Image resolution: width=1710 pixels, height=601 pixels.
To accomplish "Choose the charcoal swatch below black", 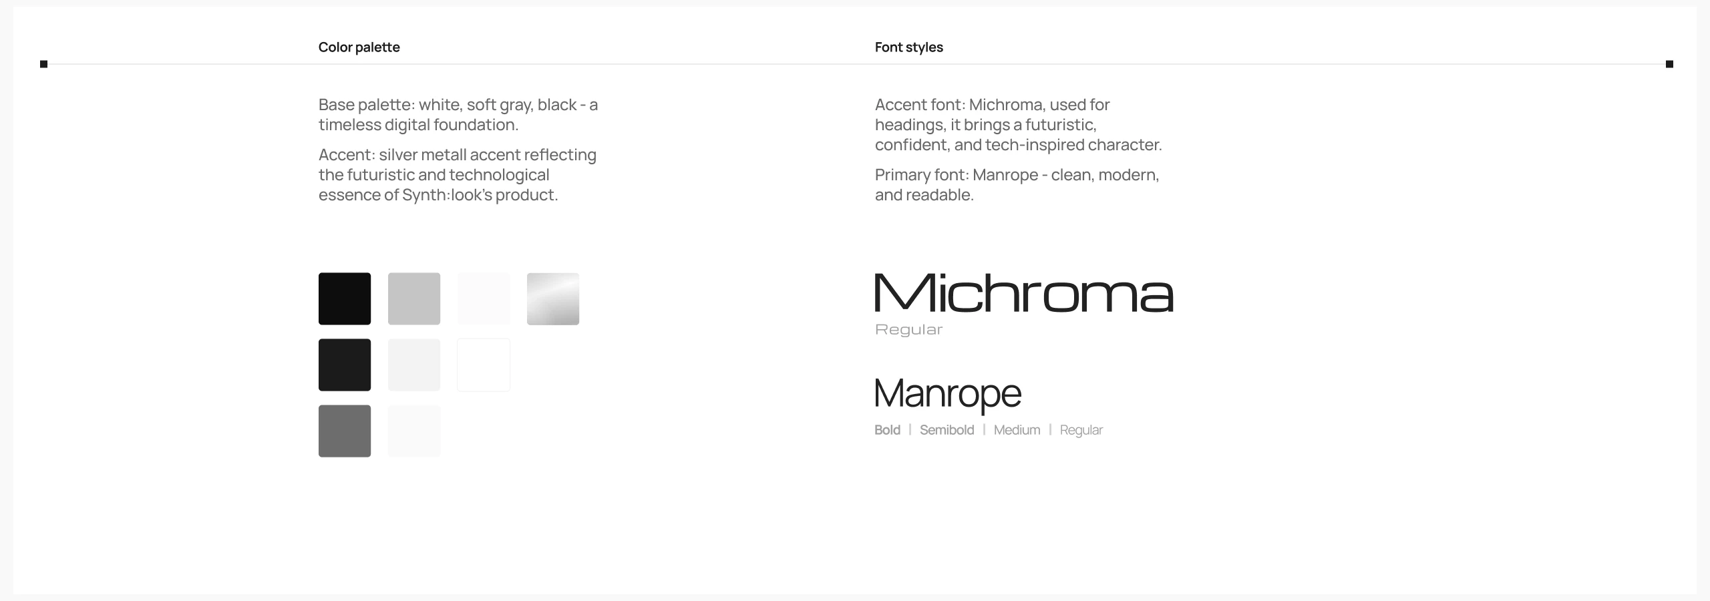I will tap(345, 365).
